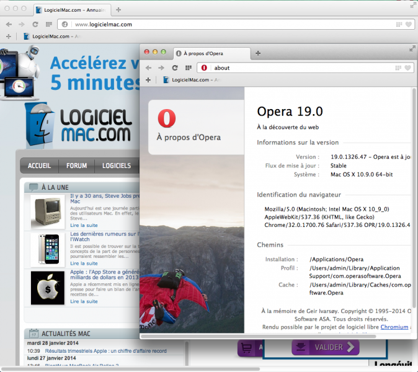Click the speech bubble icon beside À LA UNE
Image resolution: width=418 pixels, height=372 pixels.
click(x=33, y=187)
